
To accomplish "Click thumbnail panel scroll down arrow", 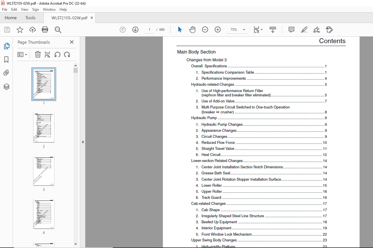I will [75, 244].
